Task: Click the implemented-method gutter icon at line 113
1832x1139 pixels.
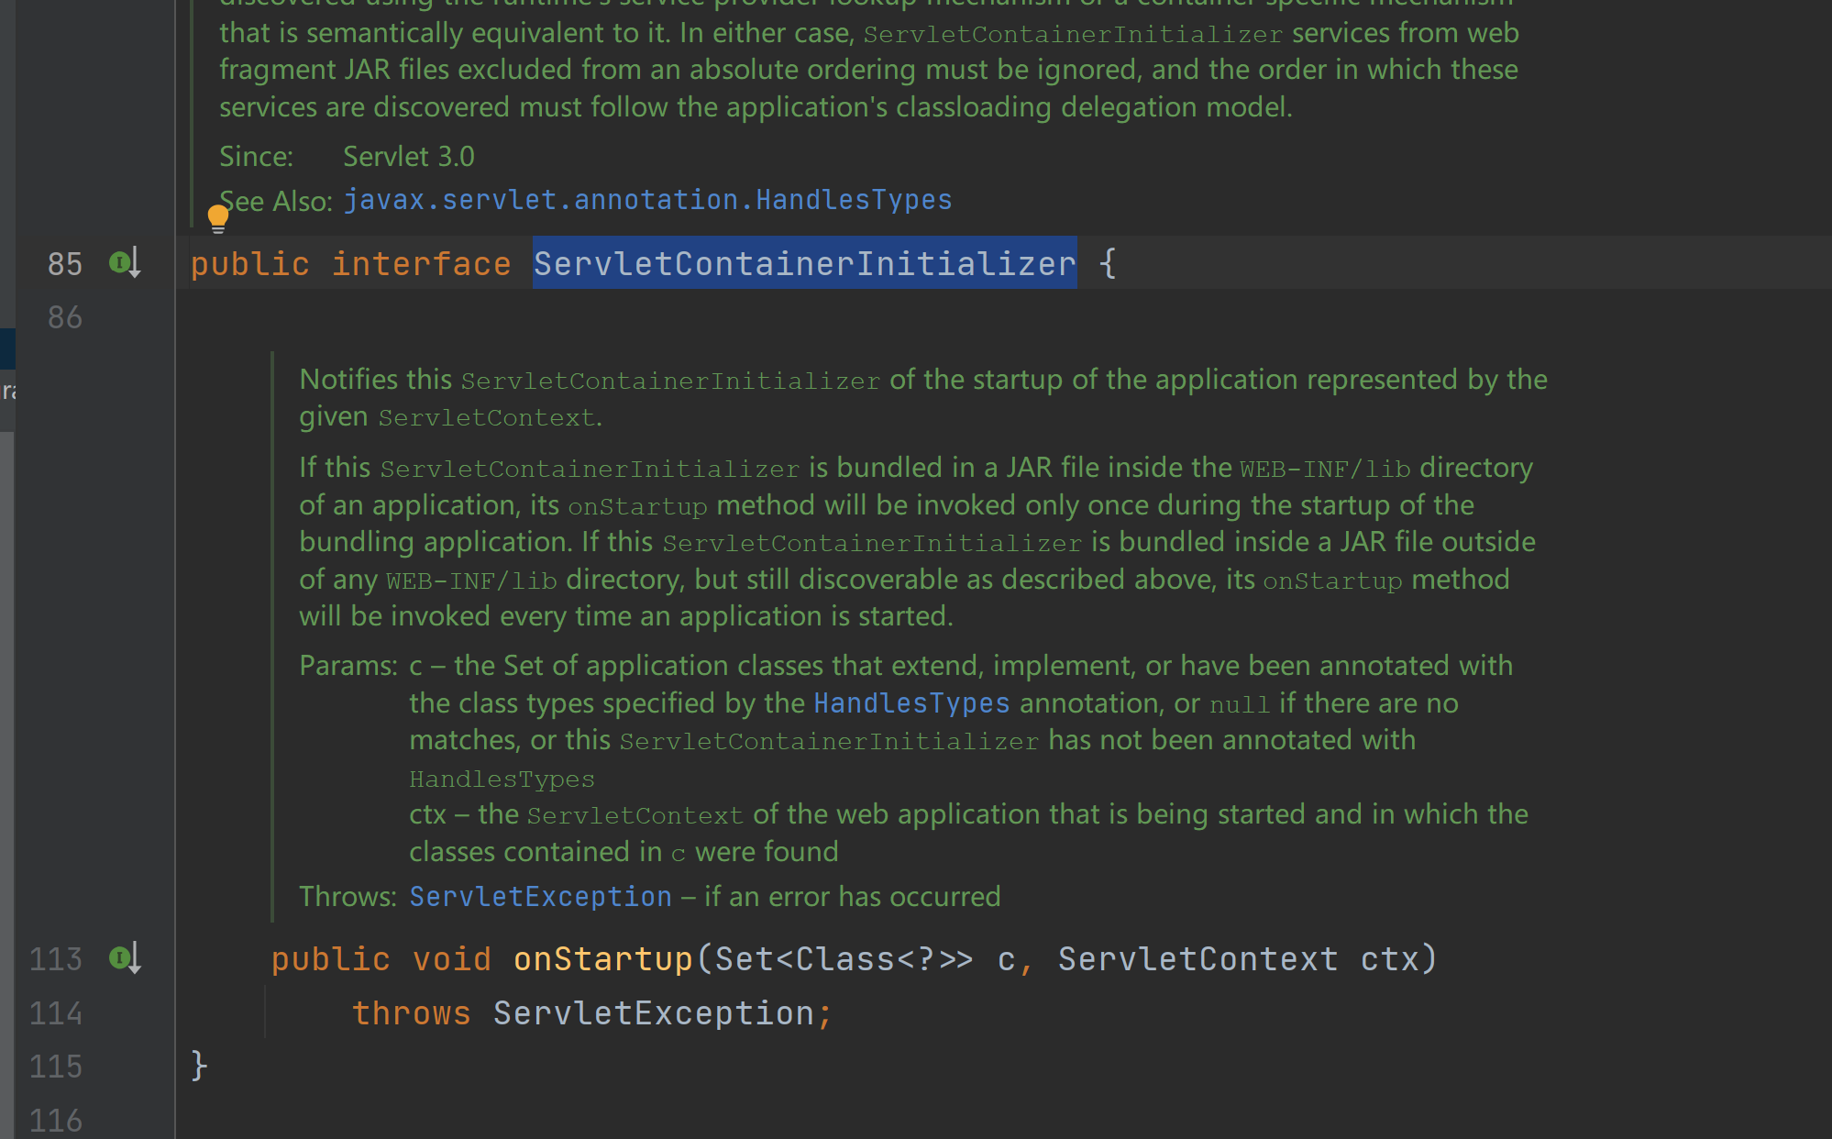Action: 120,958
